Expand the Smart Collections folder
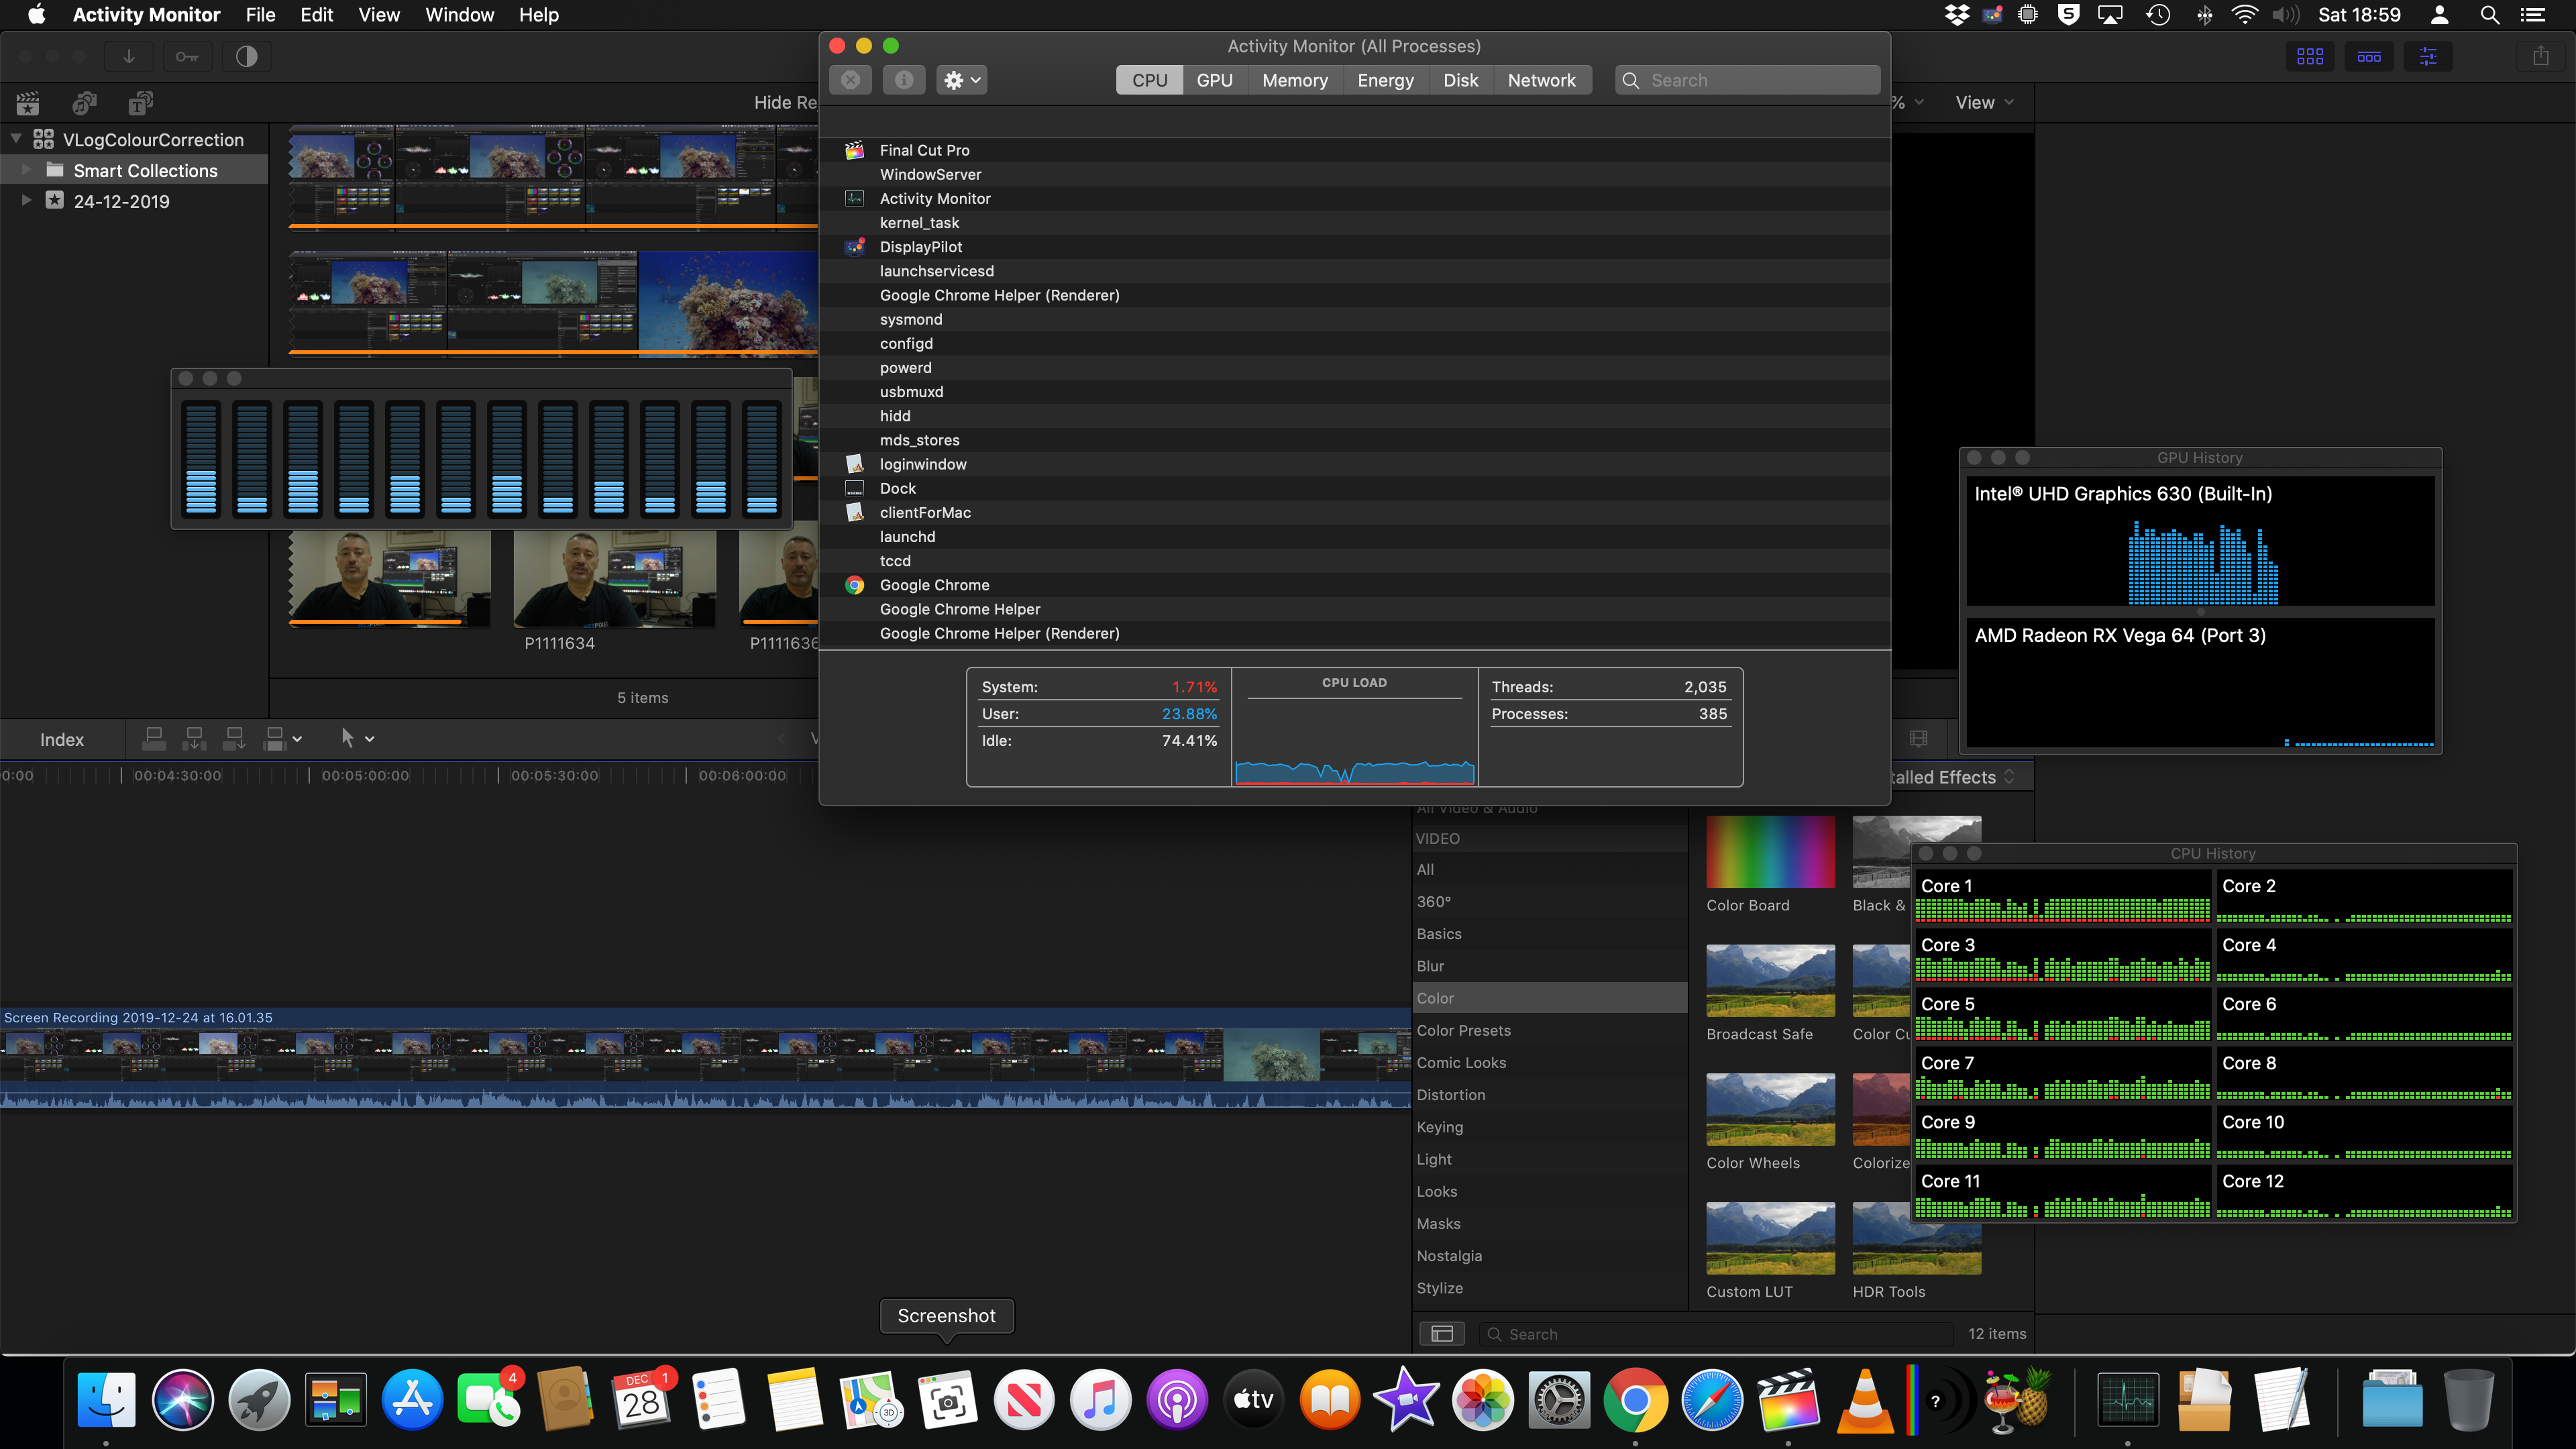The width and height of the screenshot is (2576, 1449). point(26,171)
